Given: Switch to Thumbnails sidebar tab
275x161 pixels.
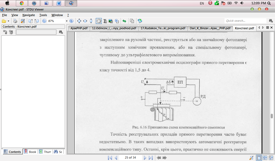Looking at the screenshot, I should coord(45,152).
